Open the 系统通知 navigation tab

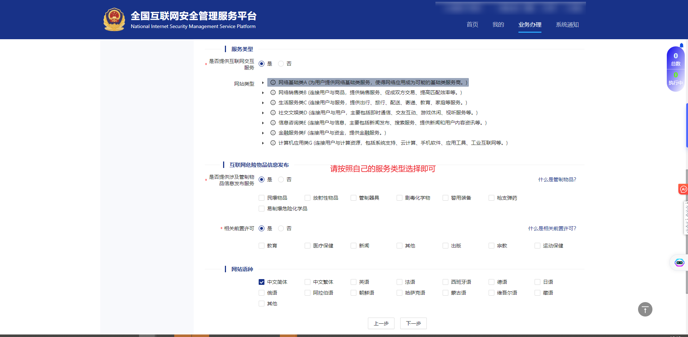click(x=567, y=24)
